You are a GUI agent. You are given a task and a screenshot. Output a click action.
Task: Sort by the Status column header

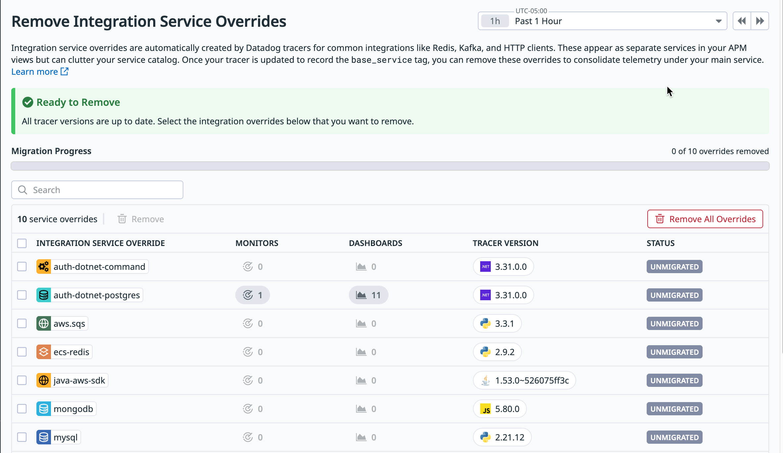click(660, 243)
